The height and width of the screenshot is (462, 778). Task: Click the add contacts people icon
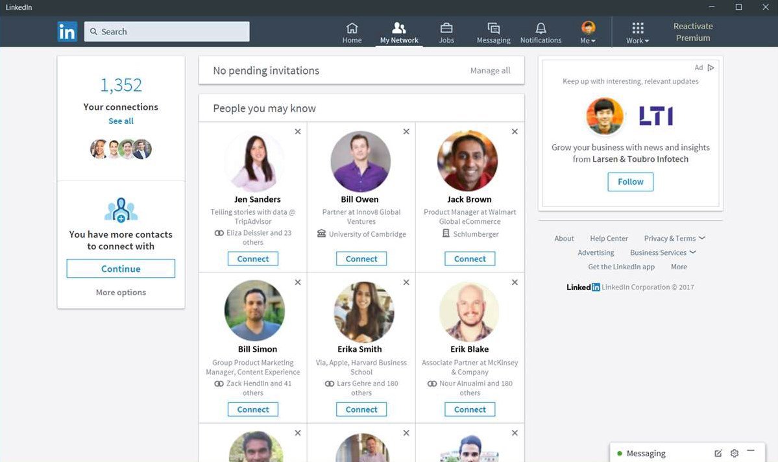click(121, 210)
